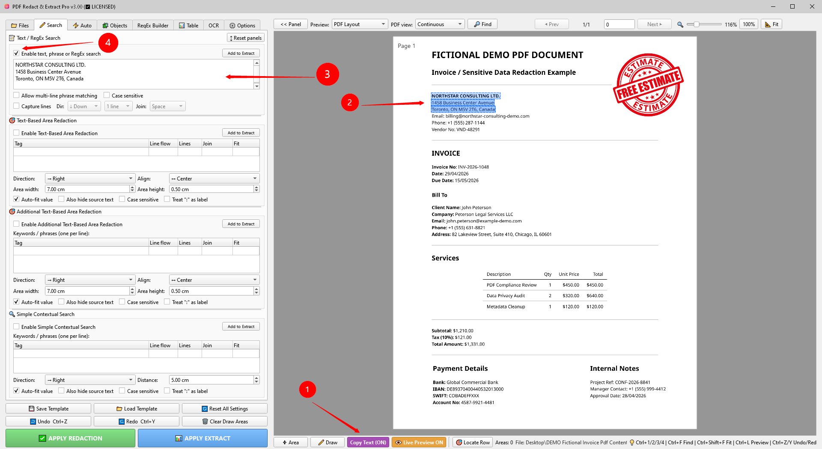Switch to the RegEx Builder tab

click(x=153, y=26)
